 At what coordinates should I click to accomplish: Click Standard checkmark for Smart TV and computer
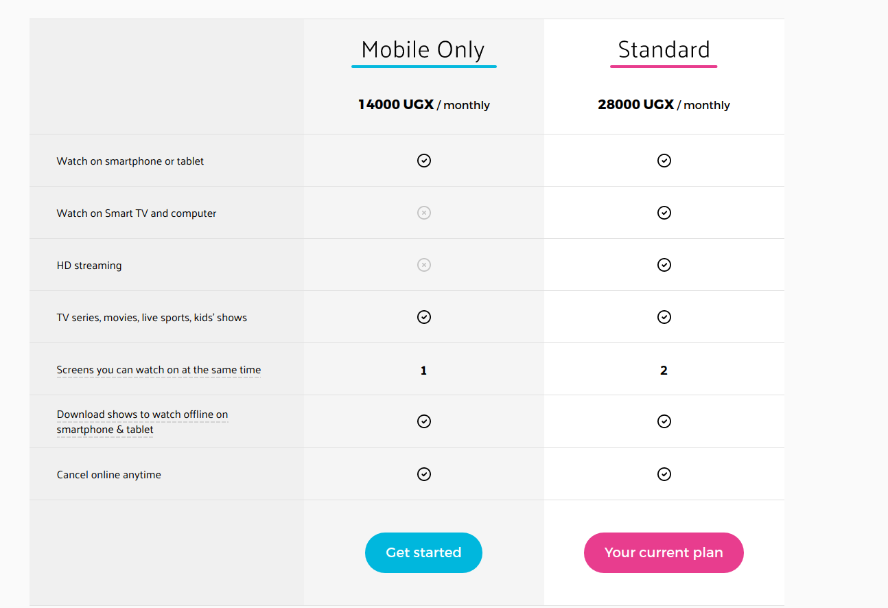pos(664,213)
